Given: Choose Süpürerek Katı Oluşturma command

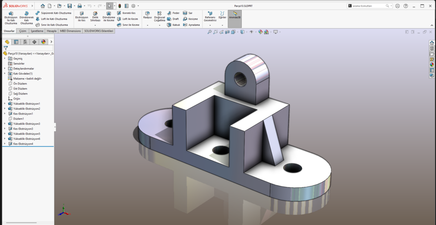Looking at the screenshot, I should [x=54, y=13].
